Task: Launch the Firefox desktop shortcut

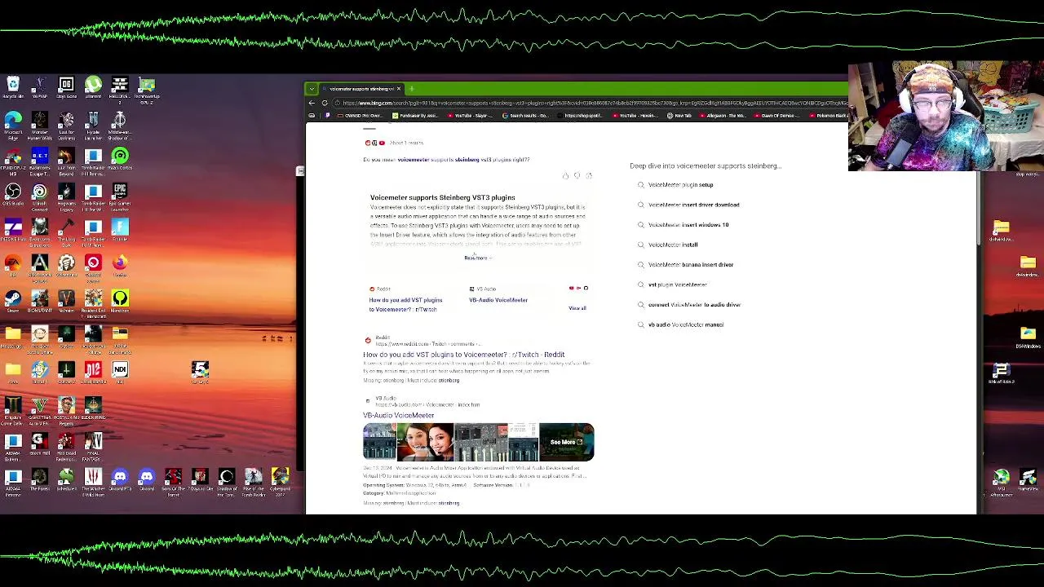Action: point(120,265)
